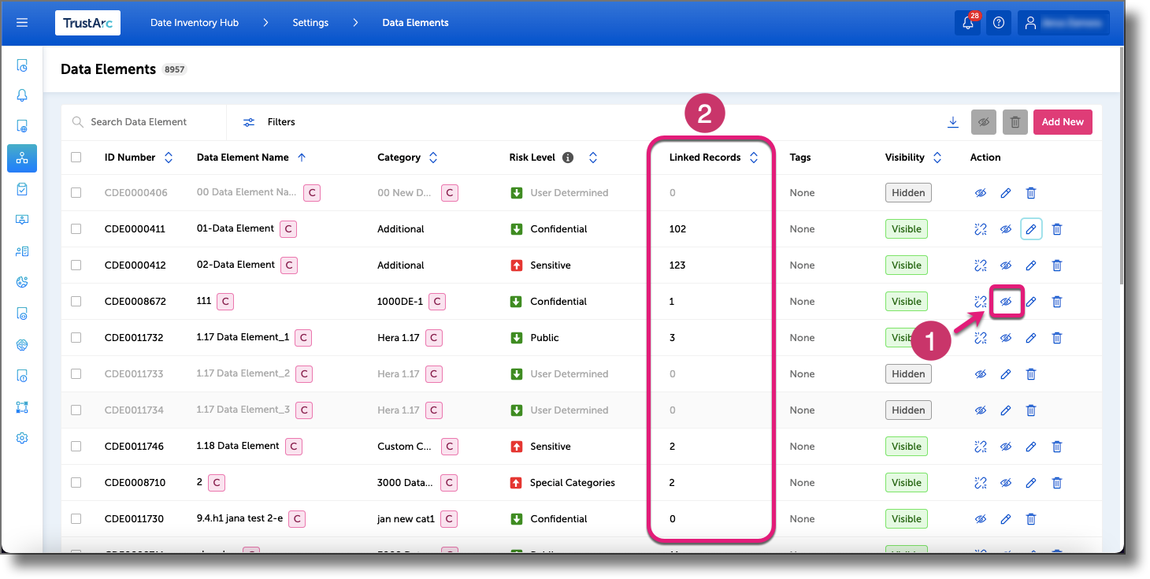Viewport: 1150px width, 579px height.
Task: Click the Search Data Element field
Action: tap(142, 121)
